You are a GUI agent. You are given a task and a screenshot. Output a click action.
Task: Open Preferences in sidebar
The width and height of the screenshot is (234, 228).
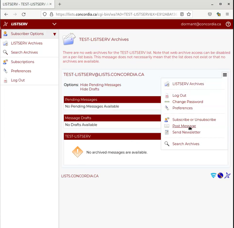tap(21, 71)
